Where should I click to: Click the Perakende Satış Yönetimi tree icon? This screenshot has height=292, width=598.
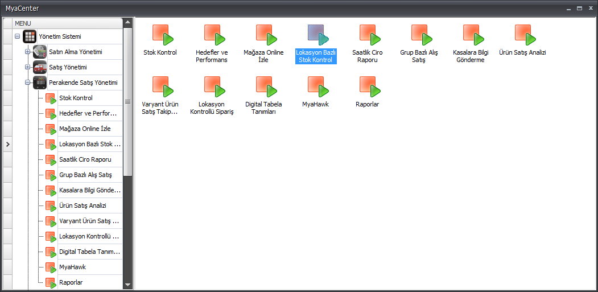pyautogui.click(x=40, y=83)
